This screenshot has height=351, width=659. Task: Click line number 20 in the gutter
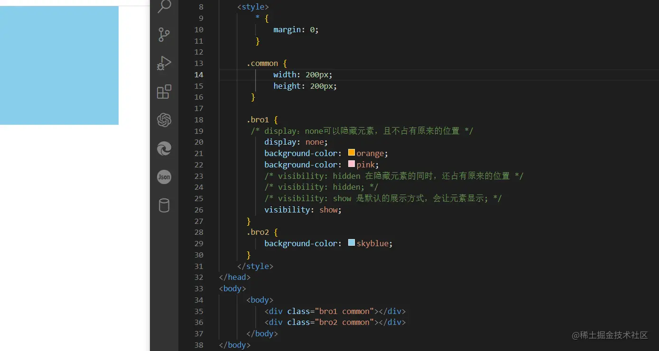coord(199,142)
